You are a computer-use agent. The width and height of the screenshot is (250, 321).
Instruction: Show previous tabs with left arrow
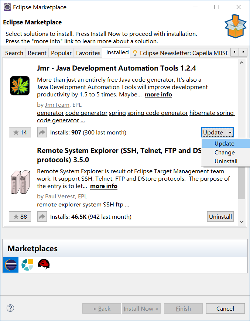click(235, 52)
